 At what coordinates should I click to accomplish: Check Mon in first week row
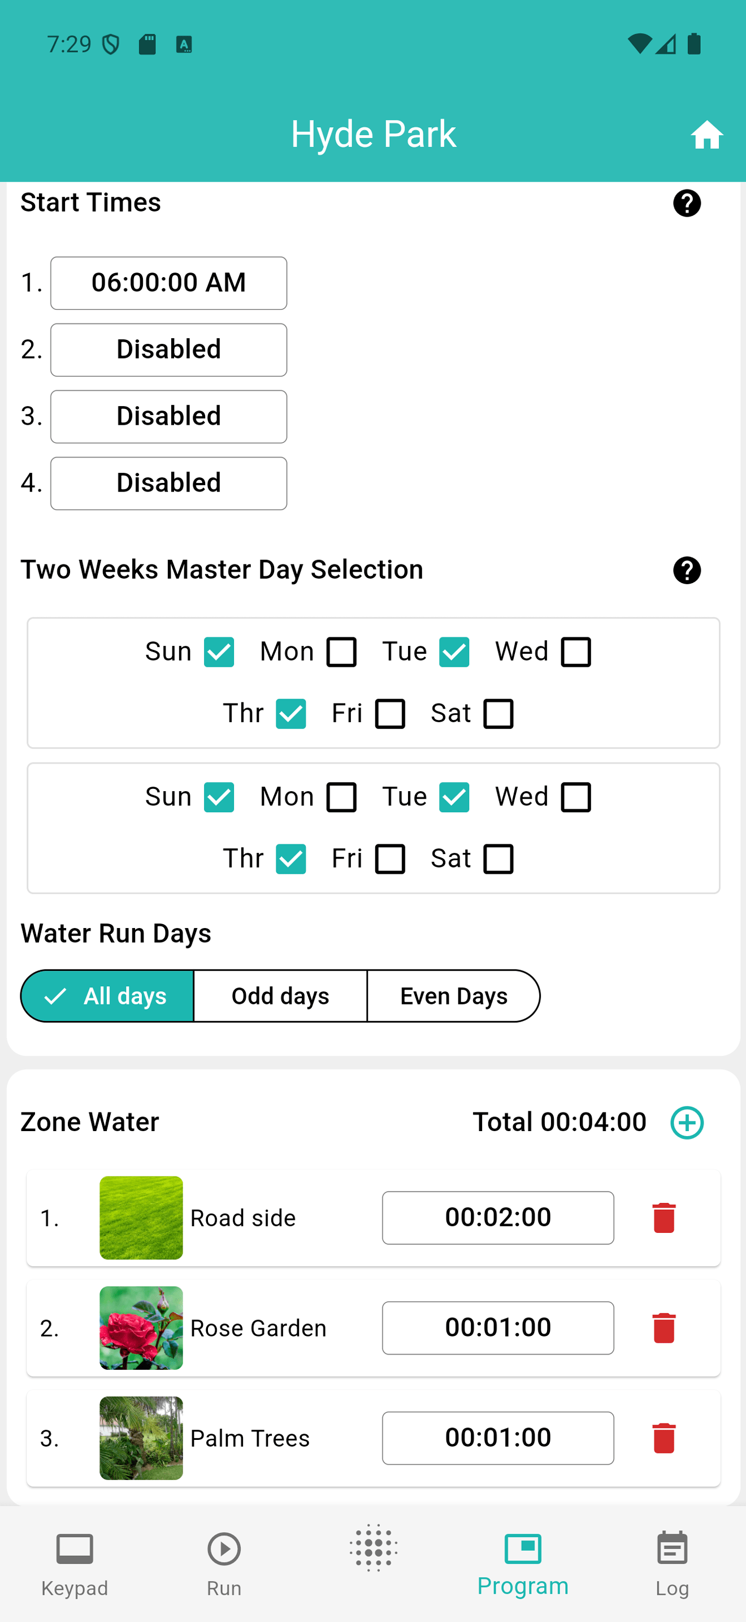(x=341, y=652)
